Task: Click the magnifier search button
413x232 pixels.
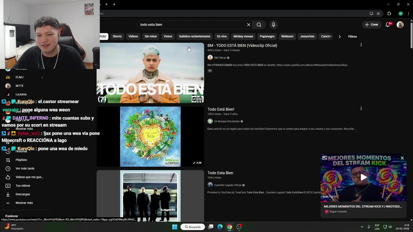Action: (259, 25)
